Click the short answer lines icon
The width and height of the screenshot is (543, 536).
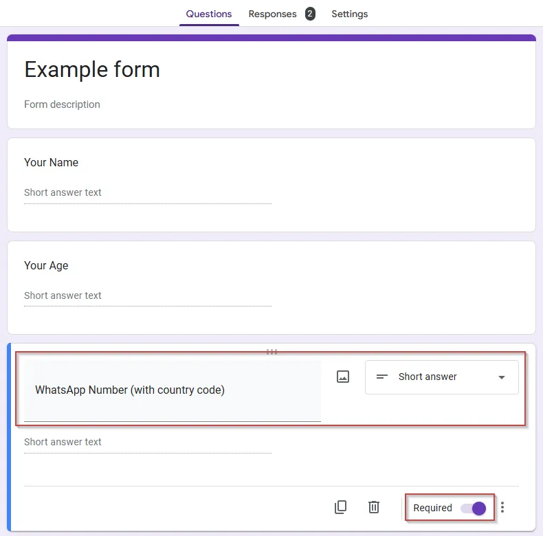tap(382, 377)
